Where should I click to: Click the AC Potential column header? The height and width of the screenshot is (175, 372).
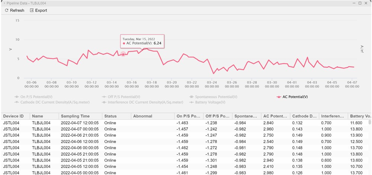(275, 116)
